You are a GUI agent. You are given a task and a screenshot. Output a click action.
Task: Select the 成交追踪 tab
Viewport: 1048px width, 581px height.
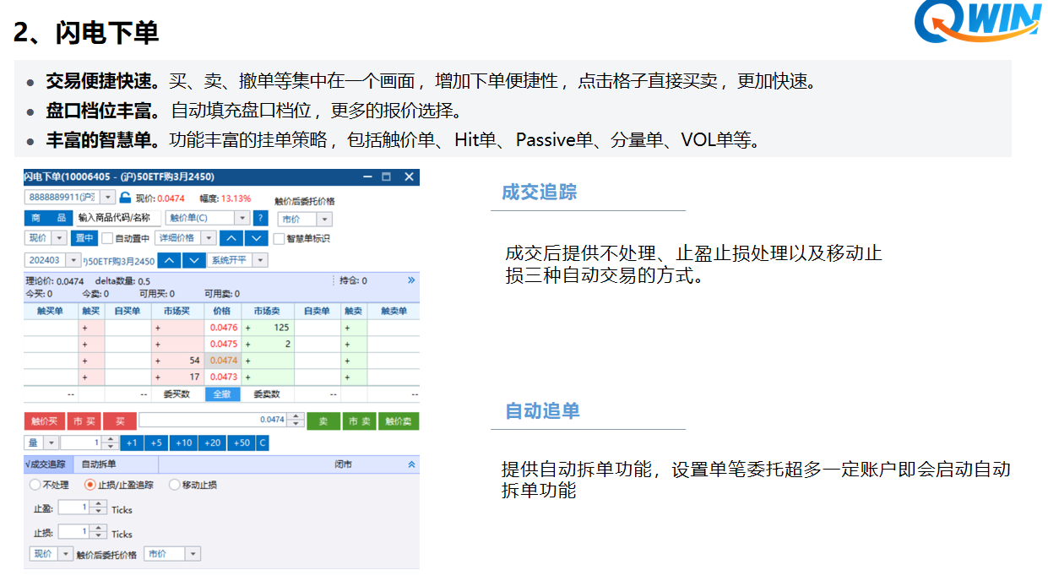tap(46, 463)
